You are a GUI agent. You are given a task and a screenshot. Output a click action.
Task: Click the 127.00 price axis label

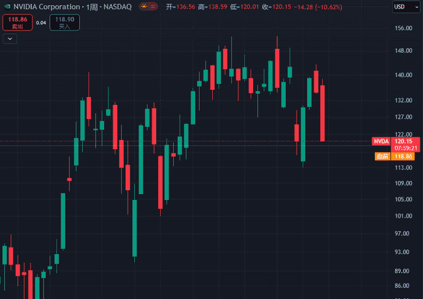click(403, 117)
